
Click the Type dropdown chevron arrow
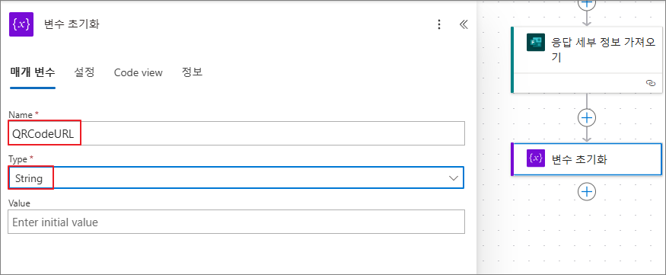[x=454, y=178]
